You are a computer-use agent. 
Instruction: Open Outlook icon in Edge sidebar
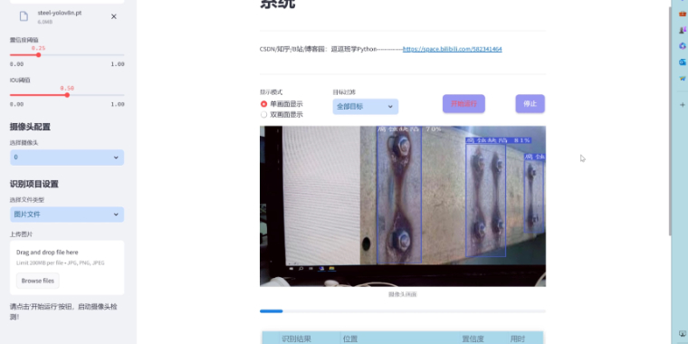pos(683,62)
